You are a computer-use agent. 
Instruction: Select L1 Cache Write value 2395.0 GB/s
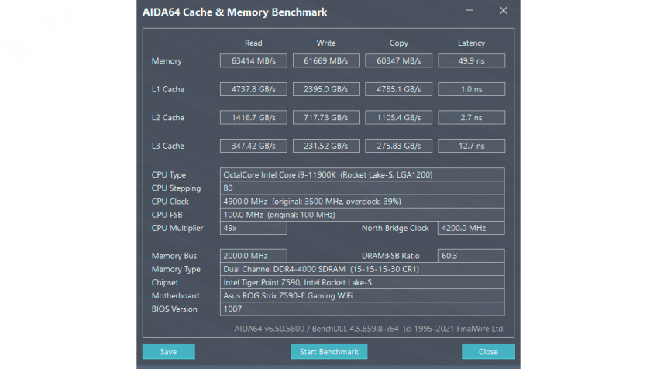tap(326, 89)
